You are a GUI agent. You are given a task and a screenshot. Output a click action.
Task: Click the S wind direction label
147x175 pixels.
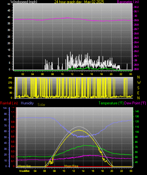click(138, 88)
